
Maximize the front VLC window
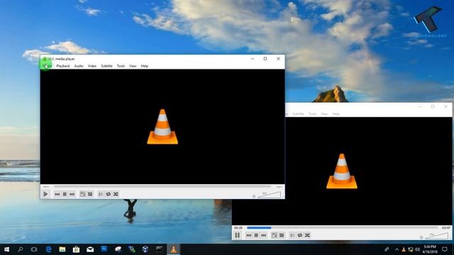[265, 59]
